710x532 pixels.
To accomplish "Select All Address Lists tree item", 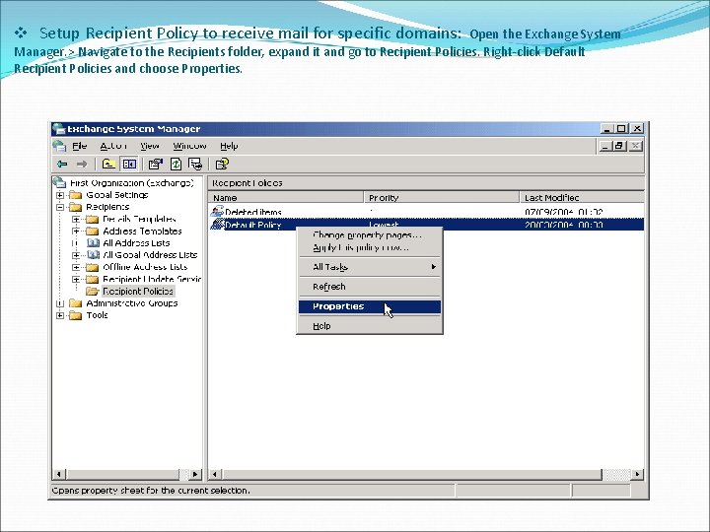I will click(136, 243).
